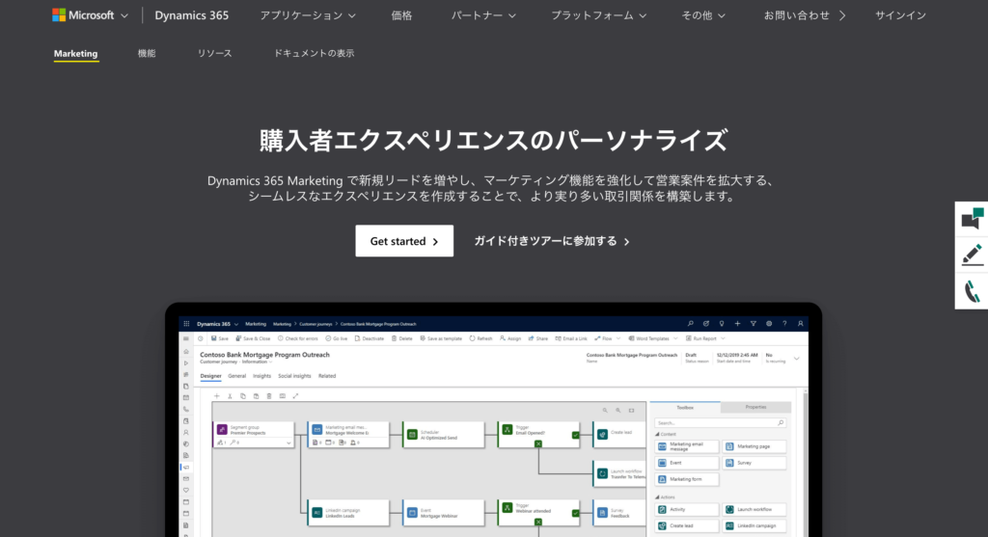Click the Microsoft logo
The height and width of the screenshot is (537, 988).
(x=83, y=15)
